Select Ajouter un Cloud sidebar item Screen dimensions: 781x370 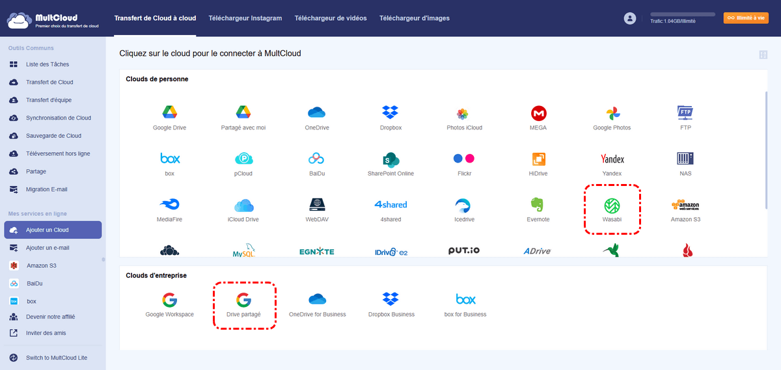[x=53, y=230]
